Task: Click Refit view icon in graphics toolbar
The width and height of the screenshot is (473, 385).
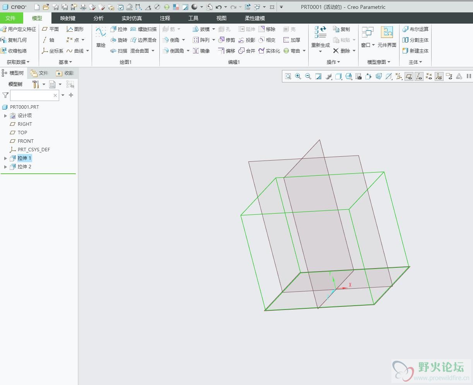Action: (x=288, y=76)
